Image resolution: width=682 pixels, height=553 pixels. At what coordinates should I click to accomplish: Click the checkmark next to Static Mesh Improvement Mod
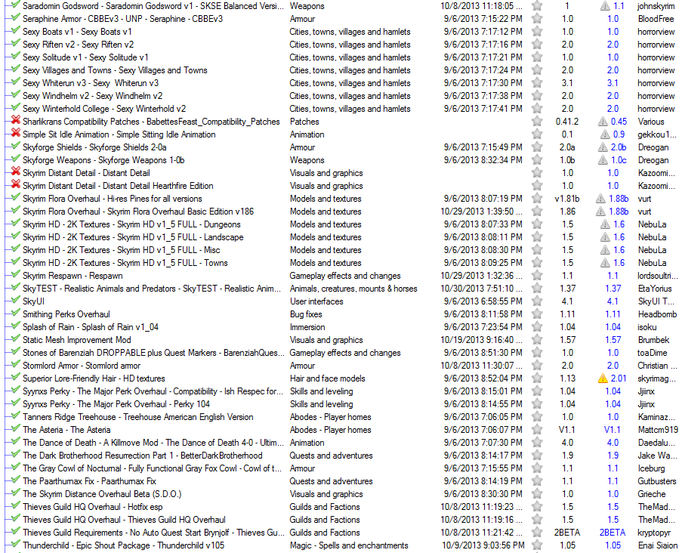[x=16, y=338]
